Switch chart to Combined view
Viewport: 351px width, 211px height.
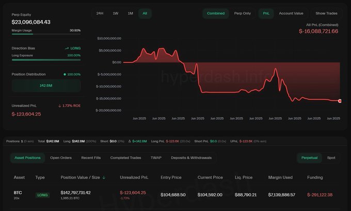click(x=216, y=13)
